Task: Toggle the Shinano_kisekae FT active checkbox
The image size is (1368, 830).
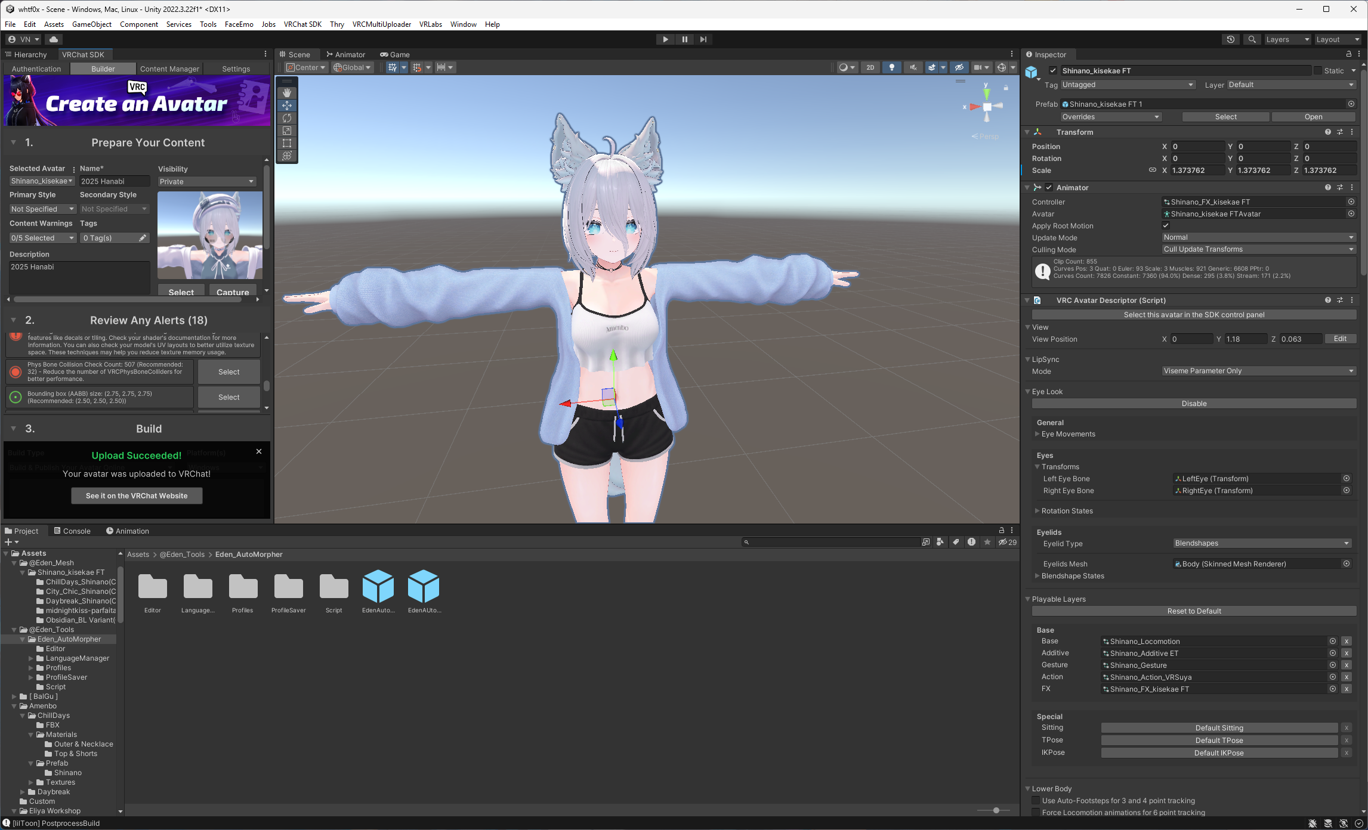Action: 1053,70
